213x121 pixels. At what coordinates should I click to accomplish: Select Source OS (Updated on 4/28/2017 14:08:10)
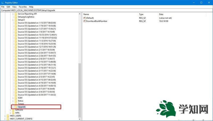[37, 86]
